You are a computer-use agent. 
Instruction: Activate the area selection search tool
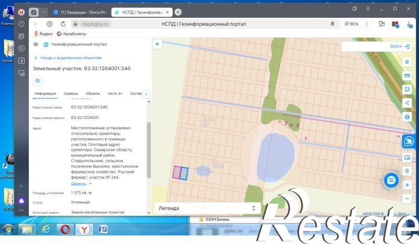coord(407,89)
